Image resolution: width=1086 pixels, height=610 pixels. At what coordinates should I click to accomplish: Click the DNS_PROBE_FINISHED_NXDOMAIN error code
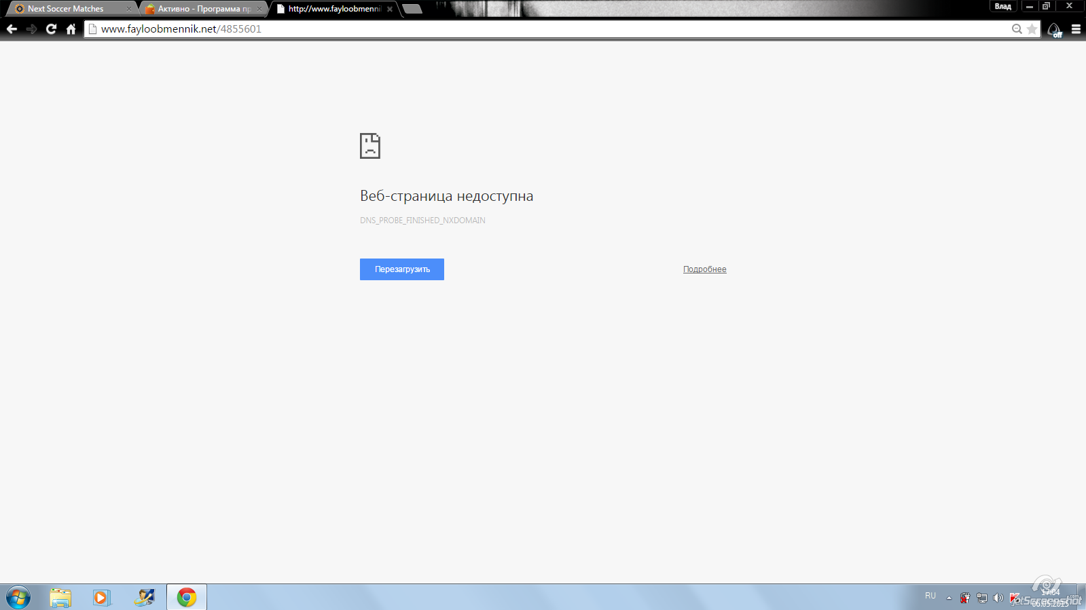(422, 221)
